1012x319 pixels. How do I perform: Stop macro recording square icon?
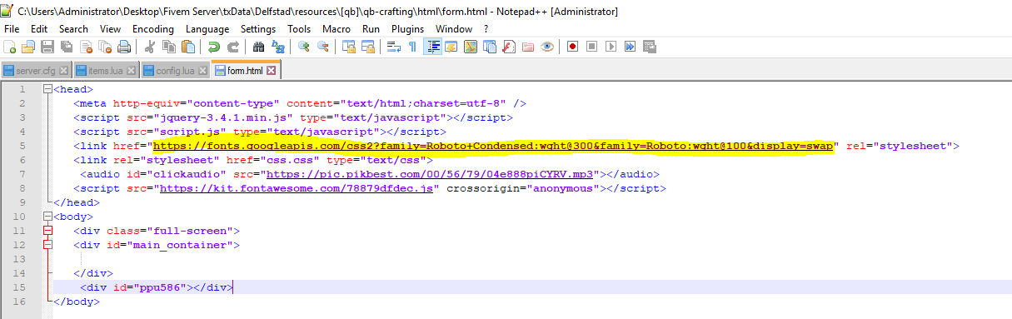(591, 46)
